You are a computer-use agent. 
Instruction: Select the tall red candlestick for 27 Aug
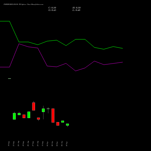click(34, 106)
